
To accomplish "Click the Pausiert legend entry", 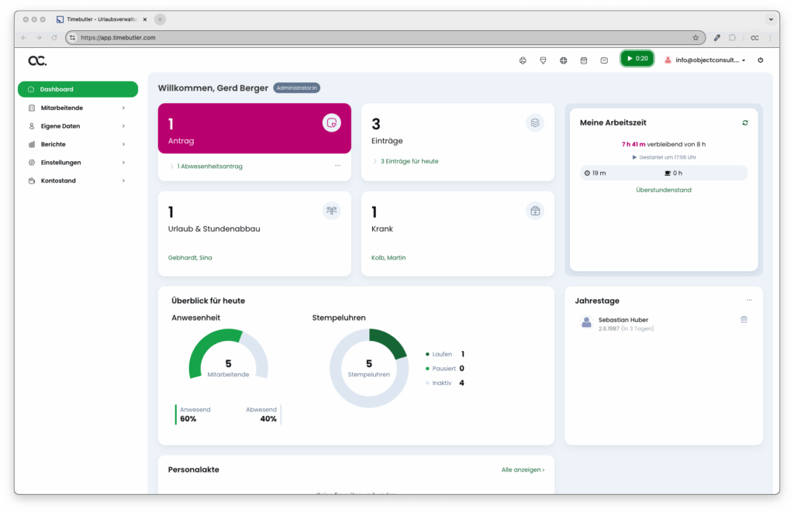I will click(444, 369).
